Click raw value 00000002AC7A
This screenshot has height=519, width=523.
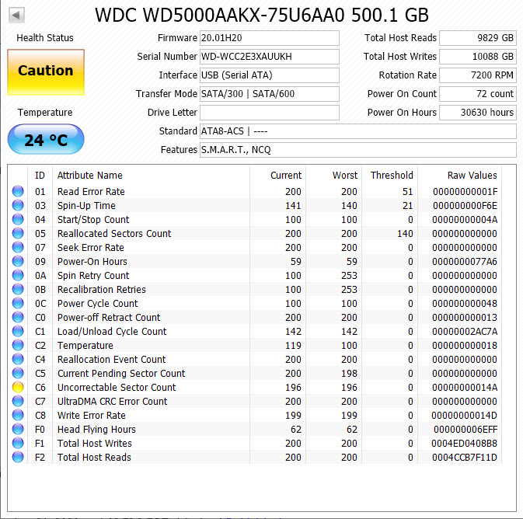[x=465, y=332]
